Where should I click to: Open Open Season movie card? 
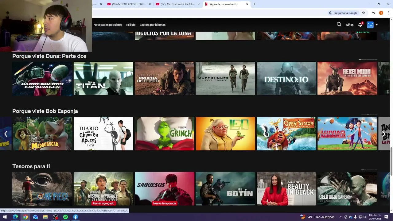tap(286, 134)
